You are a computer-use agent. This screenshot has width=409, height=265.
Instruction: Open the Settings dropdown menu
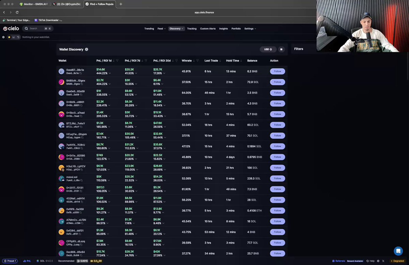click(250, 29)
